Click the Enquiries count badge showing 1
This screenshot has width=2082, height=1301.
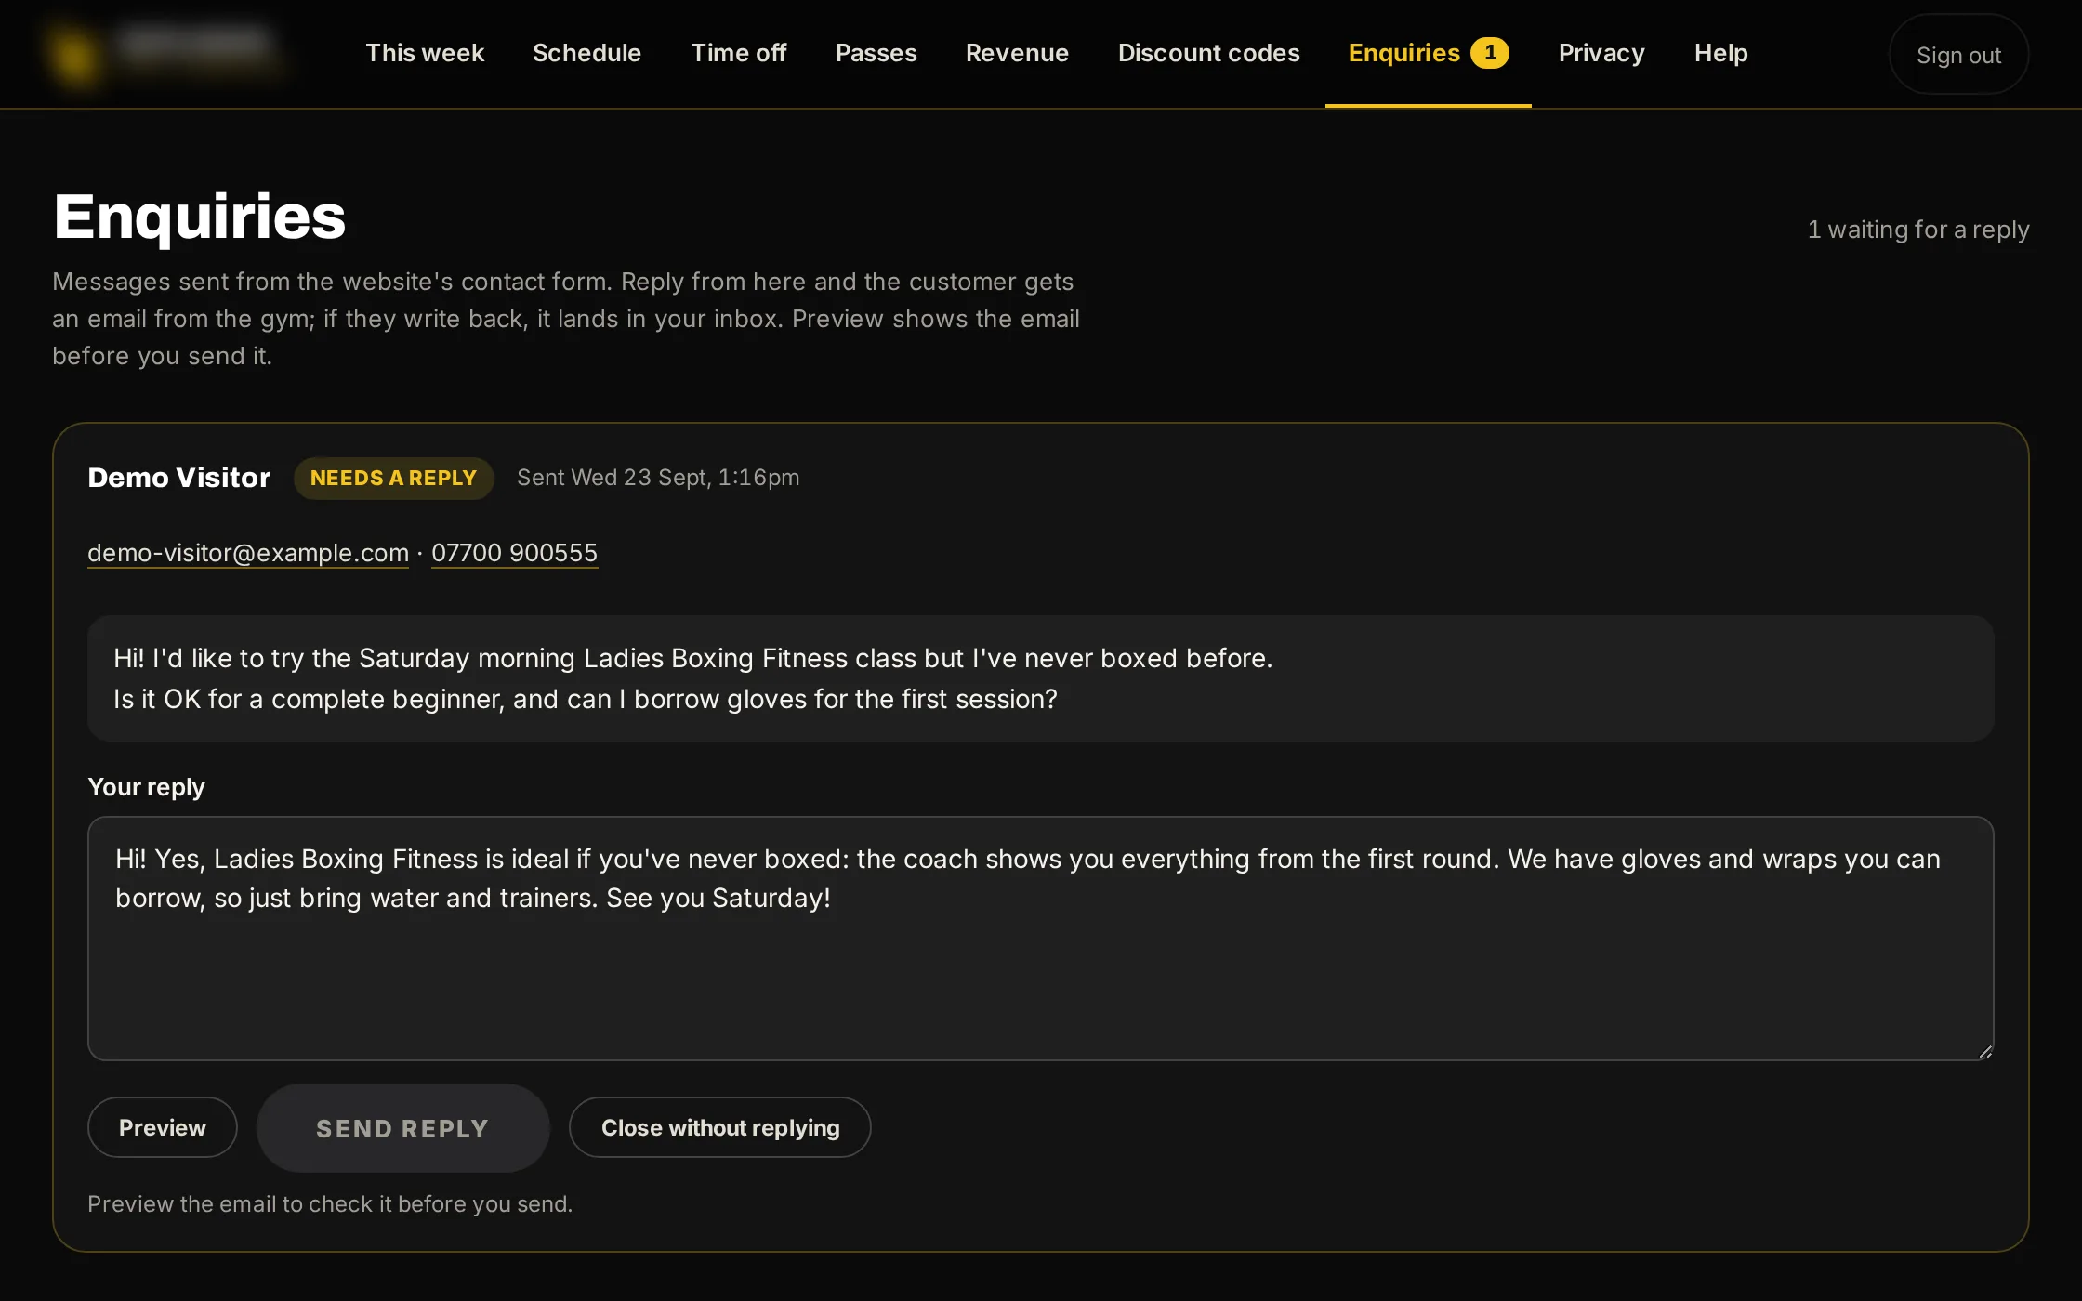[x=1490, y=53]
